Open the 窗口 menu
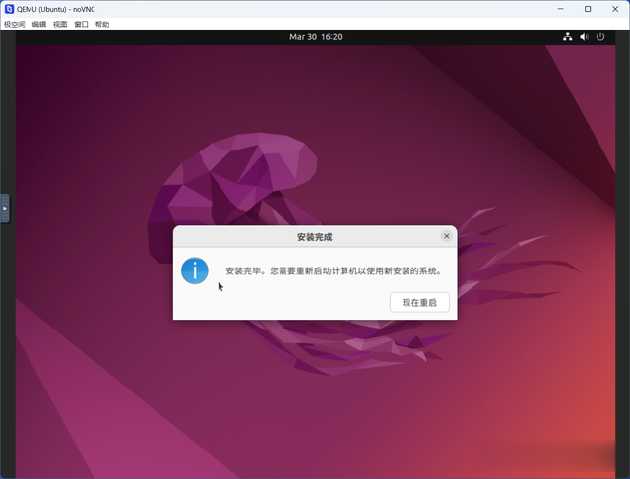The width and height of the screenshot is (630, 479). click(x=81, y=24)
